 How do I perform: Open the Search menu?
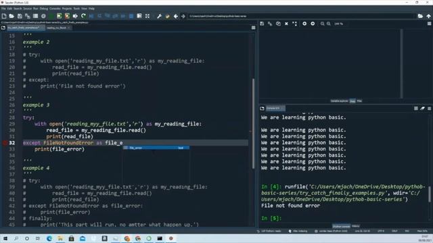[18, 9]
